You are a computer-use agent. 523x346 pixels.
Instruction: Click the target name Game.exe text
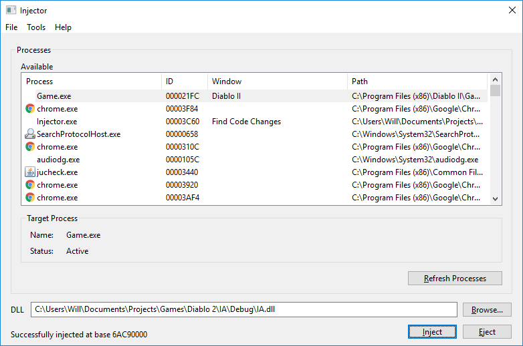(x=84, y=235)
